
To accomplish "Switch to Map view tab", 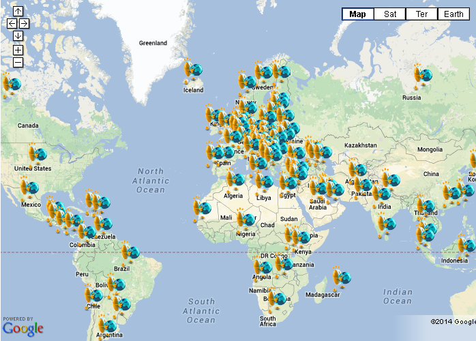I will (357, 14).
